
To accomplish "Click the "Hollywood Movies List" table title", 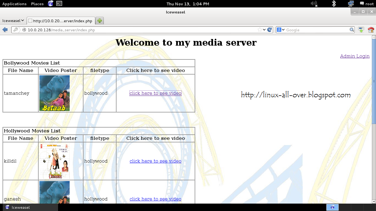I will (32, 131).
